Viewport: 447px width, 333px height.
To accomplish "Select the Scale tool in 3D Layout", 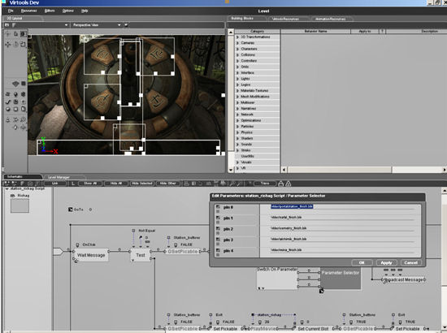I will [x=23, y=44].
